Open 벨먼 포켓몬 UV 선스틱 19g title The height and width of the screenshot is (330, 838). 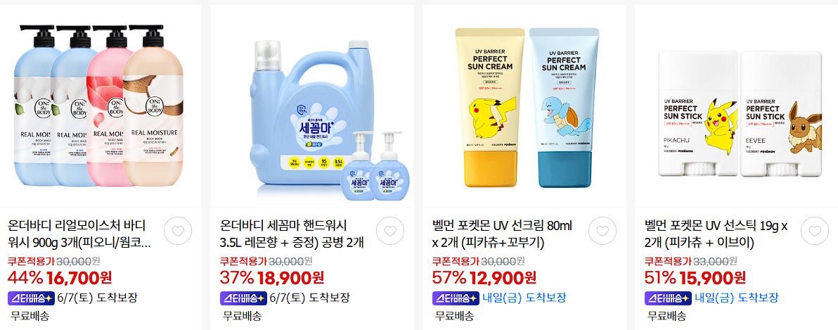point(716,234)
